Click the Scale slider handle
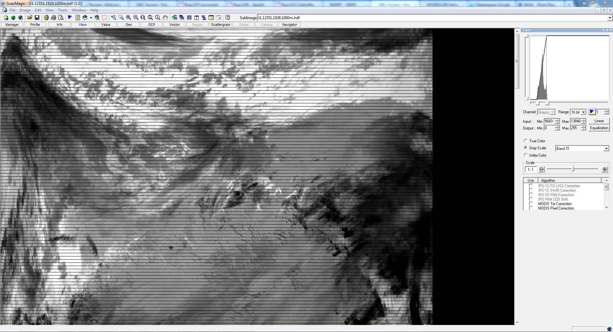The width and height of the screenshot is (613, 332). (x=573, y=169)
